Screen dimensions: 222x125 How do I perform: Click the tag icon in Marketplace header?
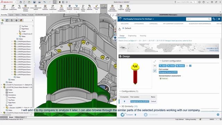coord(214,19)
